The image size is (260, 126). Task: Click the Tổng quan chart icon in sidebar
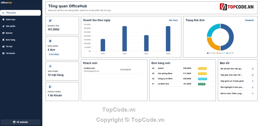(x=3, y=13)
